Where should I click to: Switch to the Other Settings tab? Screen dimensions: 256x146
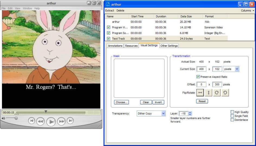[x=169, y=46]
